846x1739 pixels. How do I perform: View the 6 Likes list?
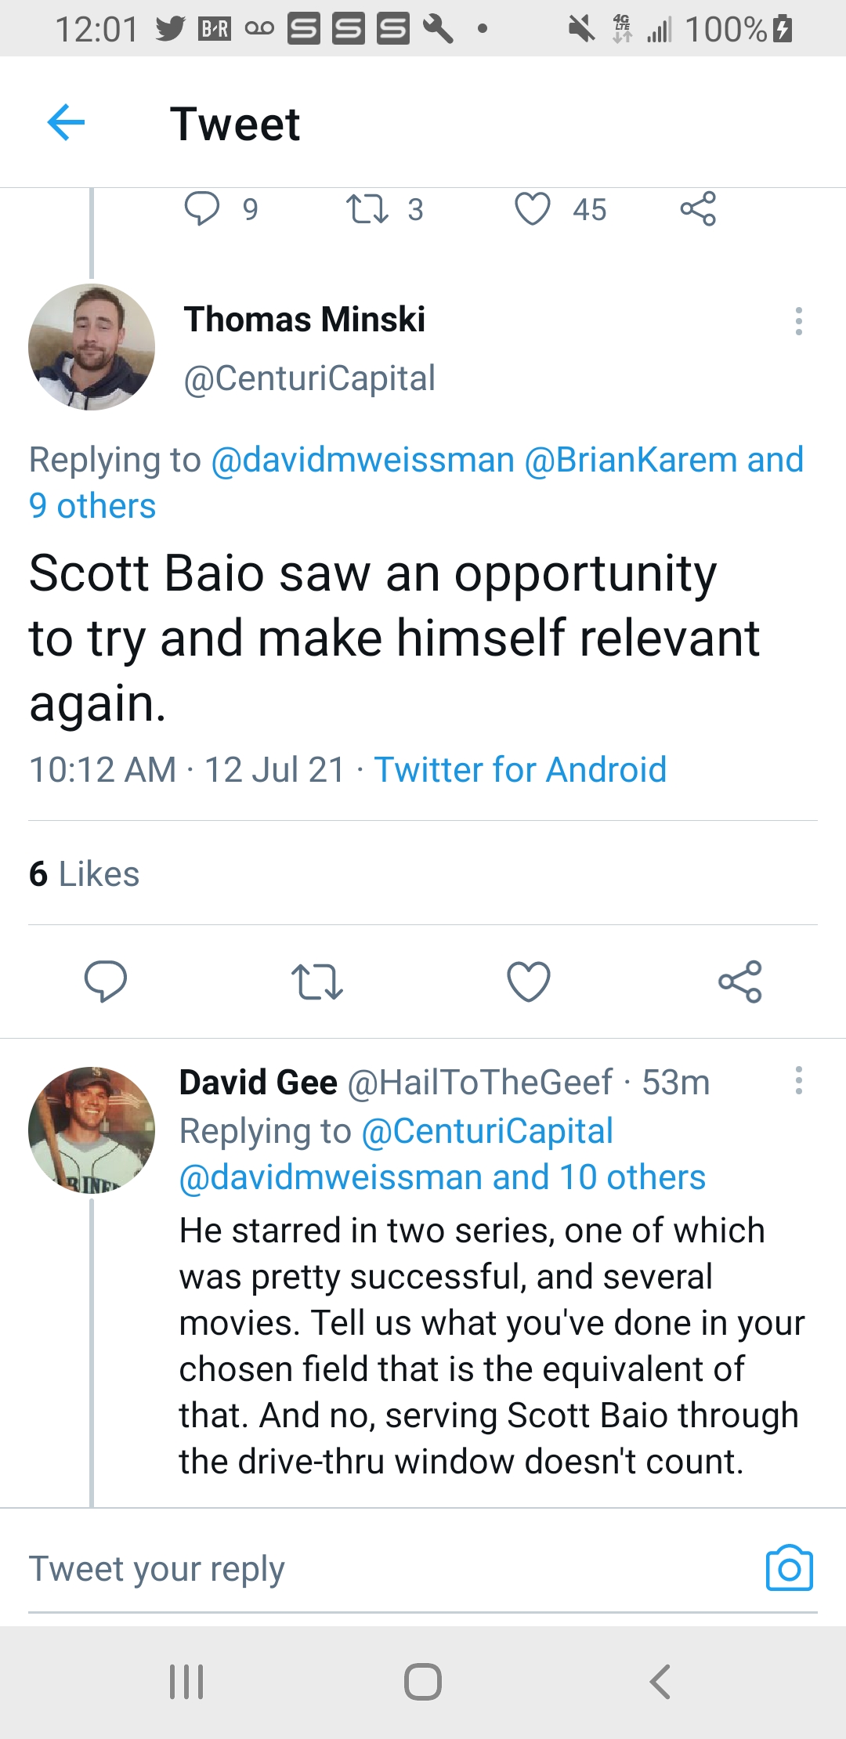pyautogui.click(x=85, y=873)
